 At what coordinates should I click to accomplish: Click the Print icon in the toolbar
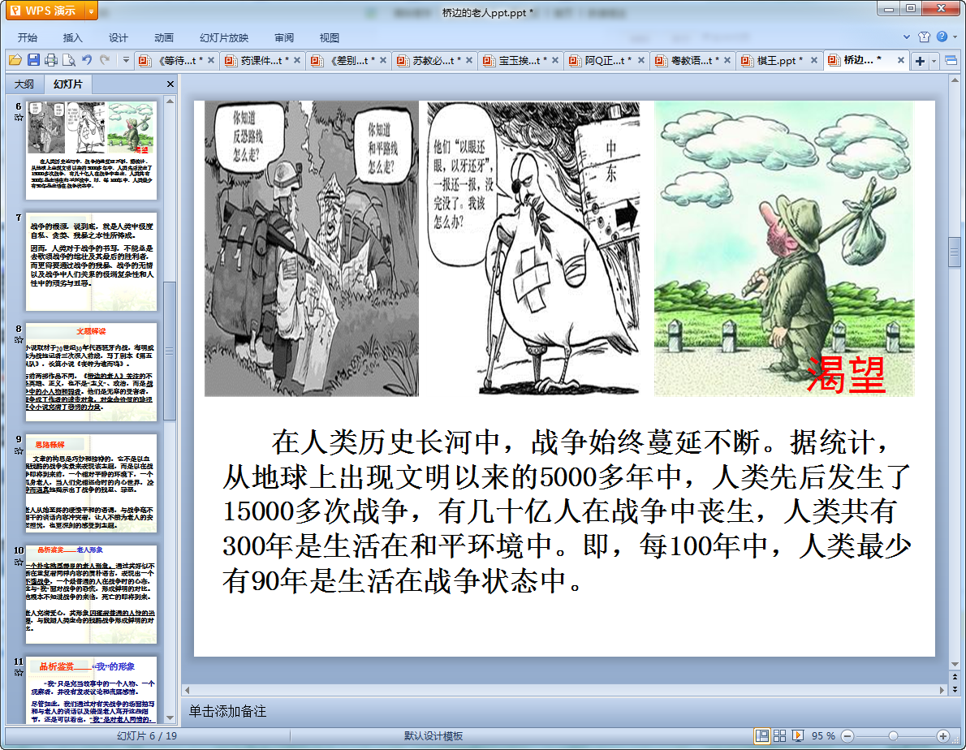[51, 60]
